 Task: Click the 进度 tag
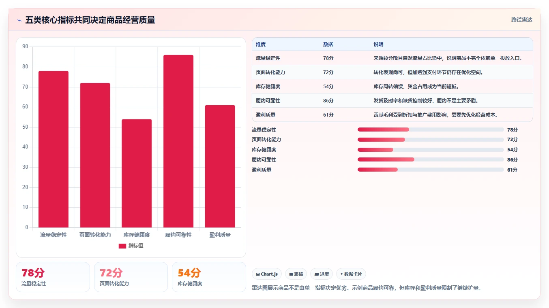coord(322,274)
